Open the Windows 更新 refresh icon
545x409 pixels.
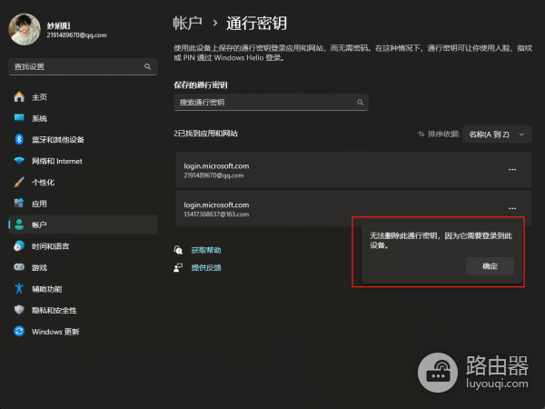click(19, 331)
